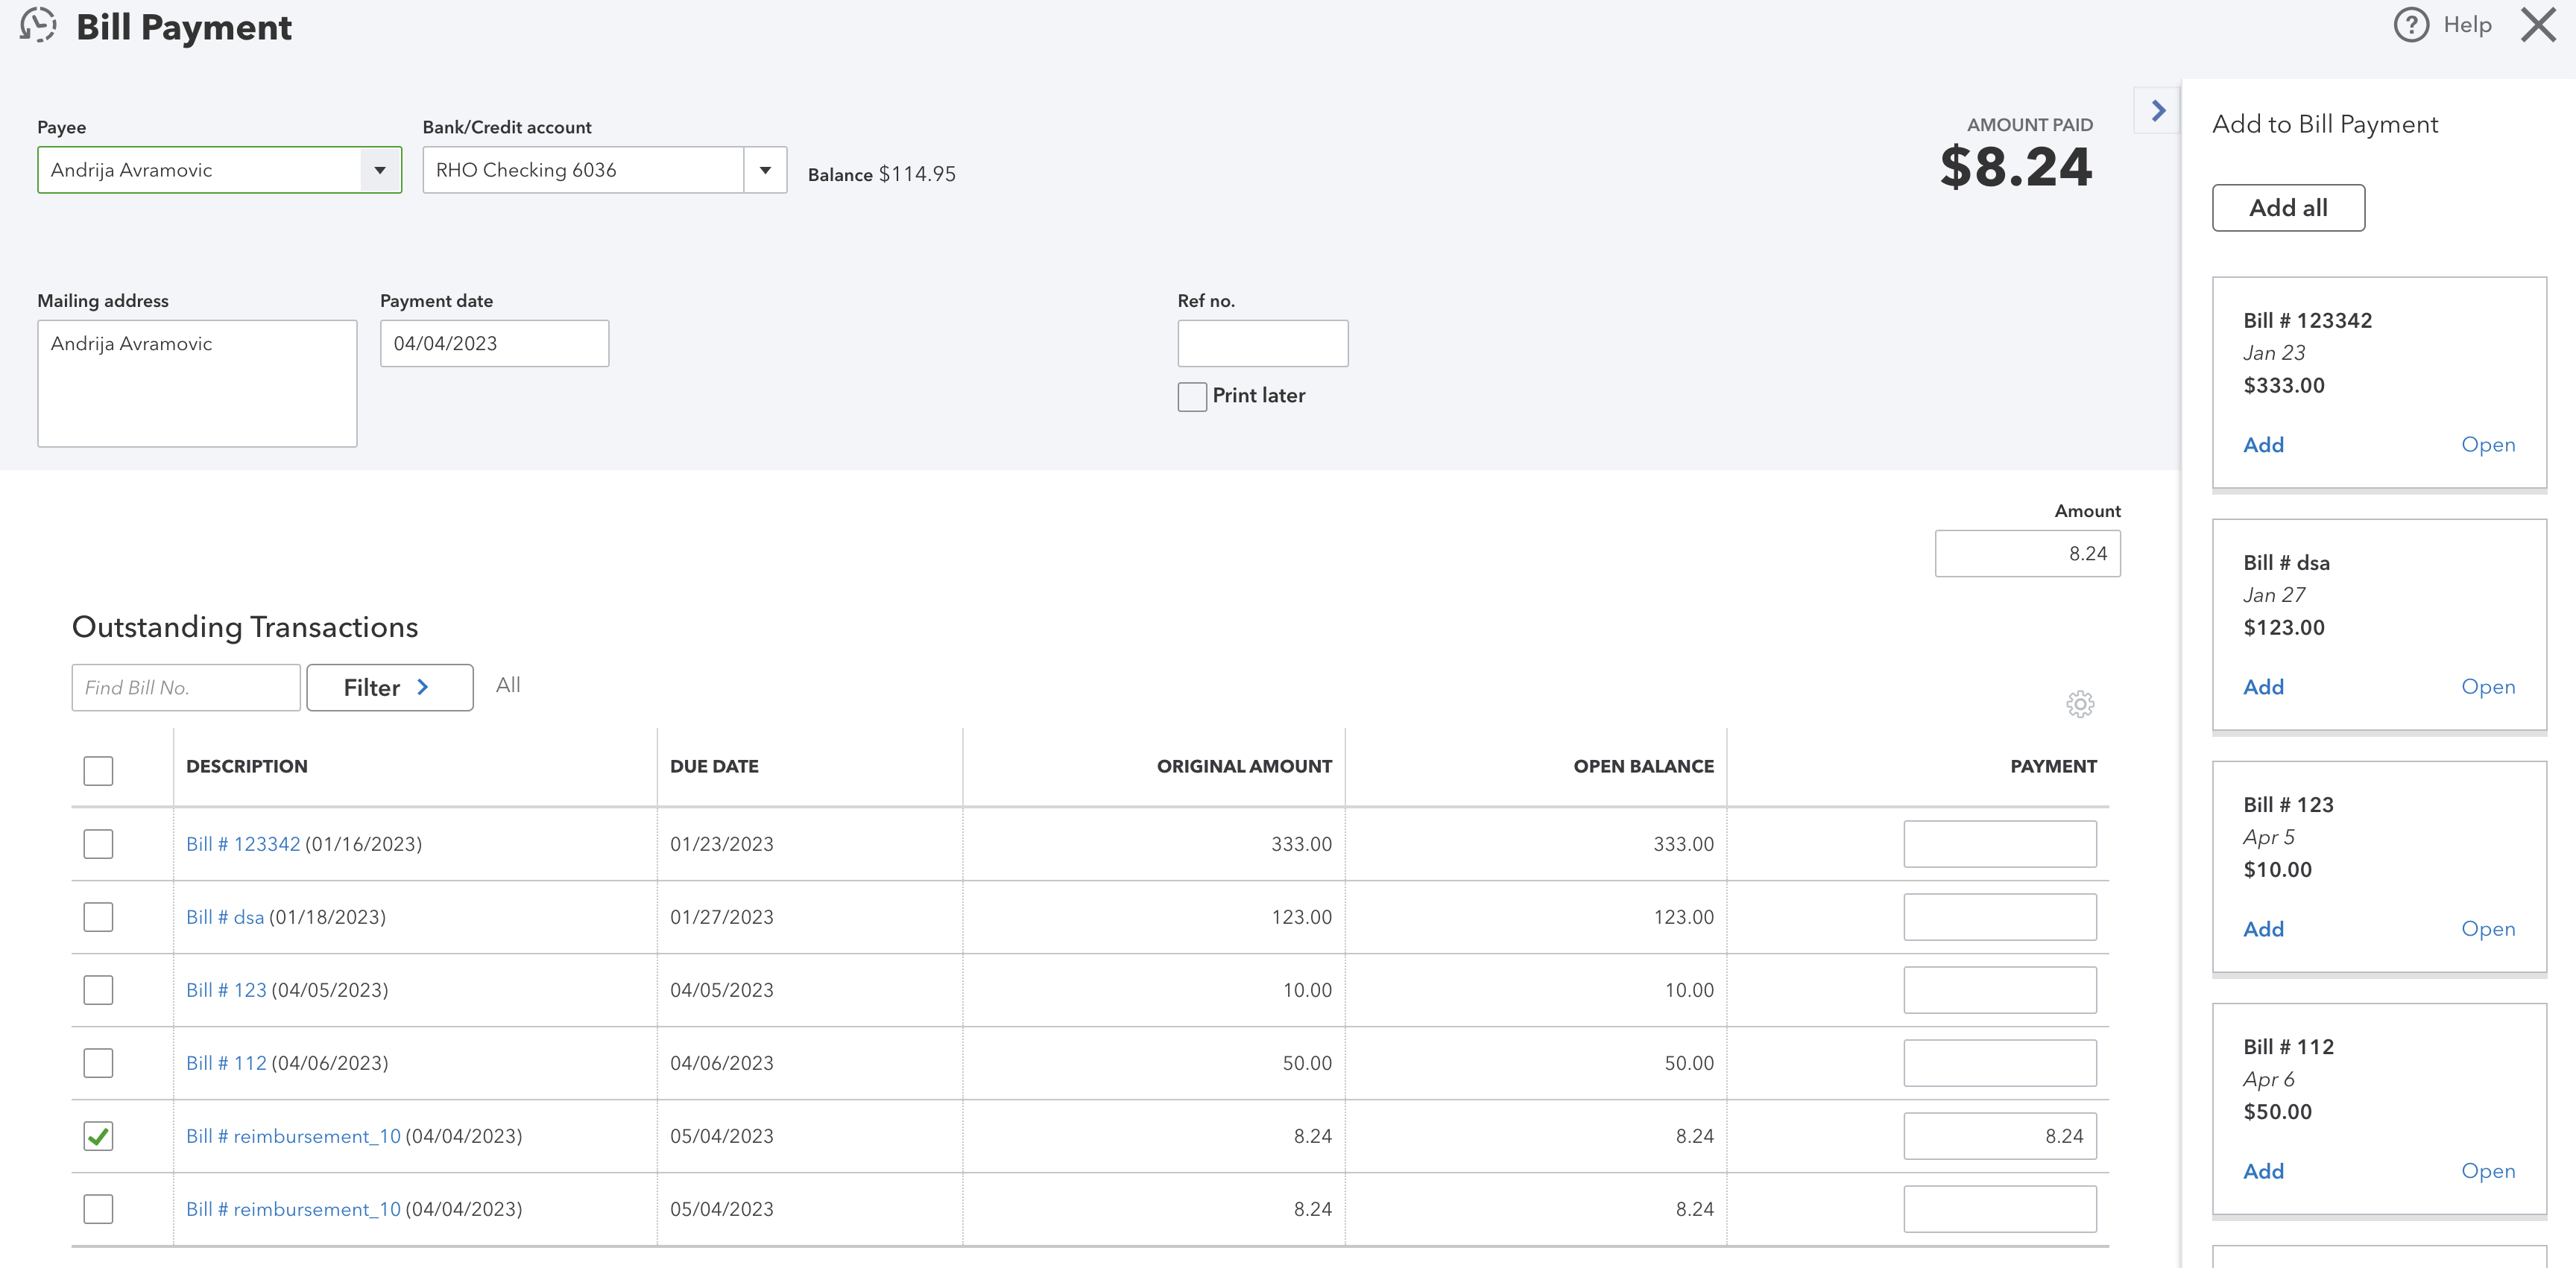The width and height of the screenshot is (2576, 1268).
Task: Focus the Find Bill No. search field
Action: 186,688
